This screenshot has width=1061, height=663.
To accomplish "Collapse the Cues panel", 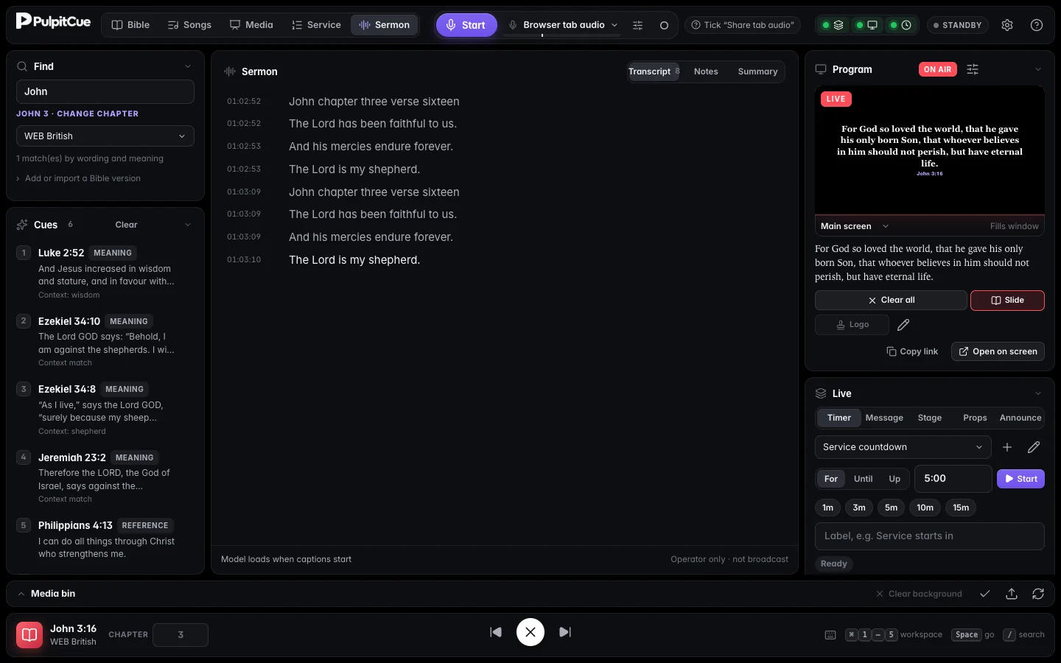I will click(x=188, y=225).
